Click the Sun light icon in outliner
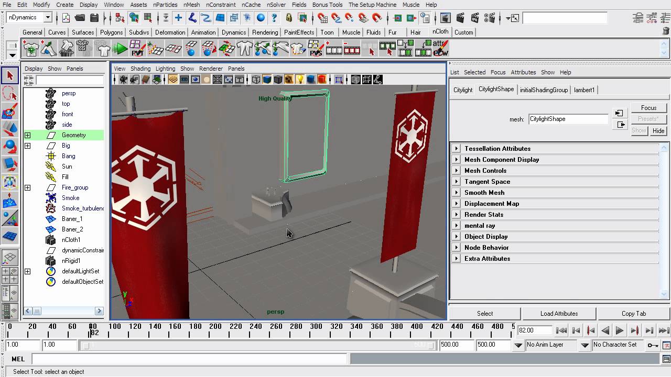 click(51, 167)
